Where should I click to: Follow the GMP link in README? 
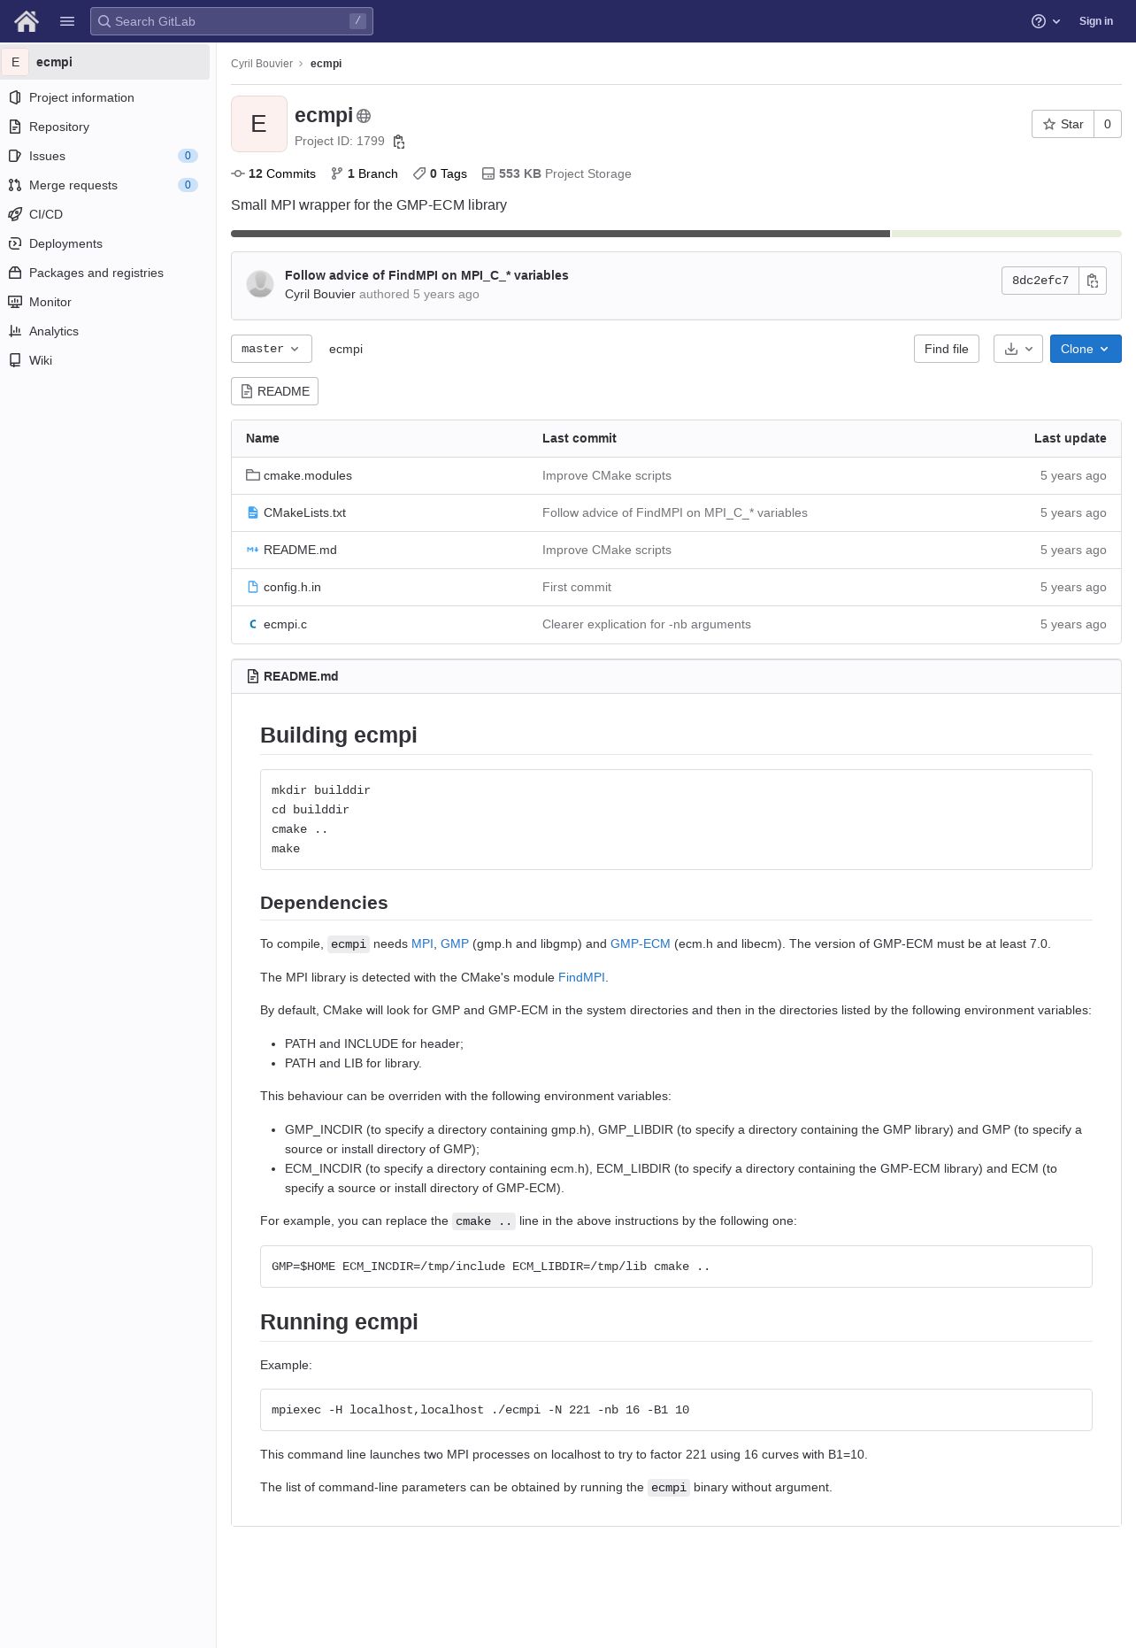click(455, 943)
